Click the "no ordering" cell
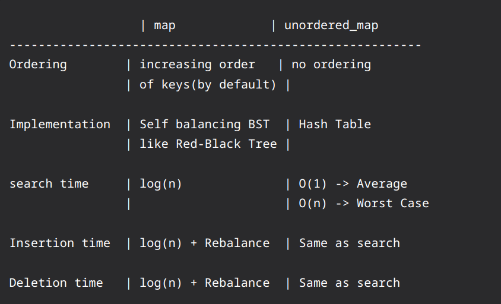 pyautogui.click(x=331, y=65)
